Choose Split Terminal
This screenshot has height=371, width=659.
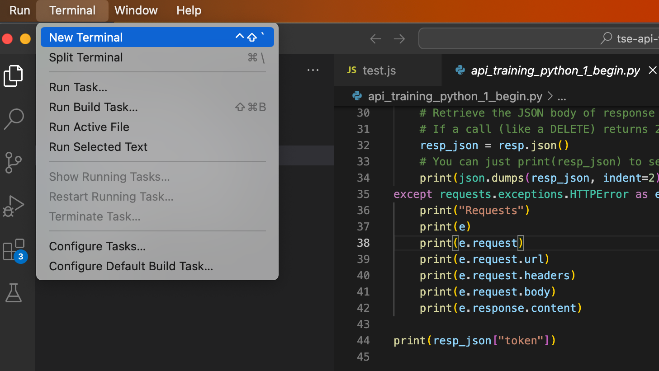(x=86, y=57)
